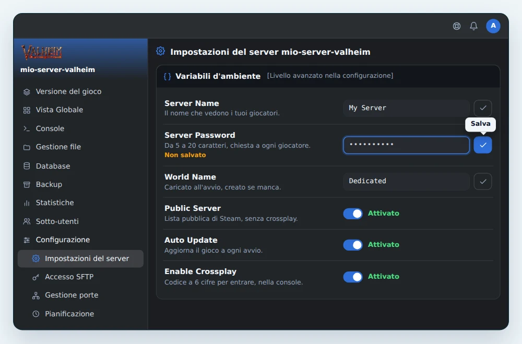The width and height of the screenshot is (522, 344).
Task: Click the network icon beside Gestione porte
Action: (36, 295)
